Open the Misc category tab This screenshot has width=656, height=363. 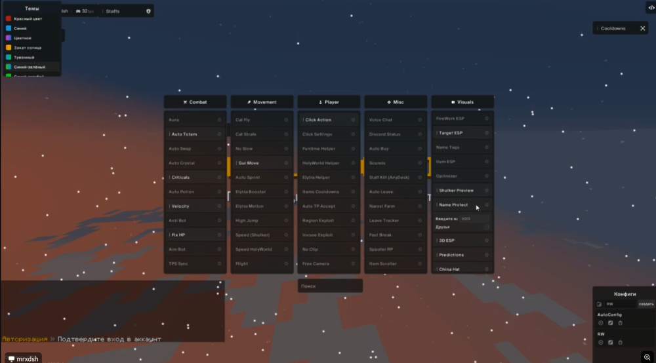(x=396, y=102)
